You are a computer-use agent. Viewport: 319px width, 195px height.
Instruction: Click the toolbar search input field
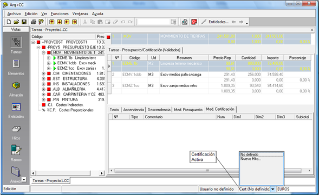pyautogui.click(x=154, y=22)
